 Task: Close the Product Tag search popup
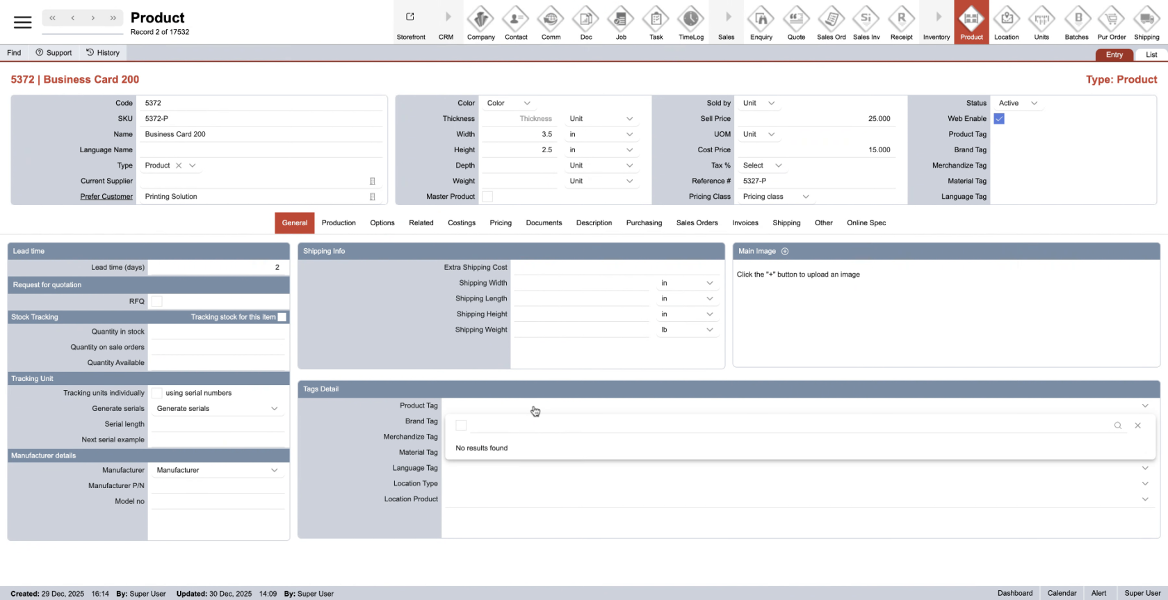(x=1137, y=425)
